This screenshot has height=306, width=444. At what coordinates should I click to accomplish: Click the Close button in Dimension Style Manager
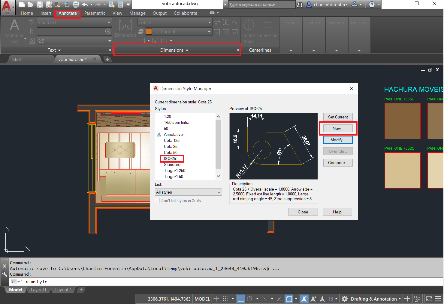[x=303, y=212]
